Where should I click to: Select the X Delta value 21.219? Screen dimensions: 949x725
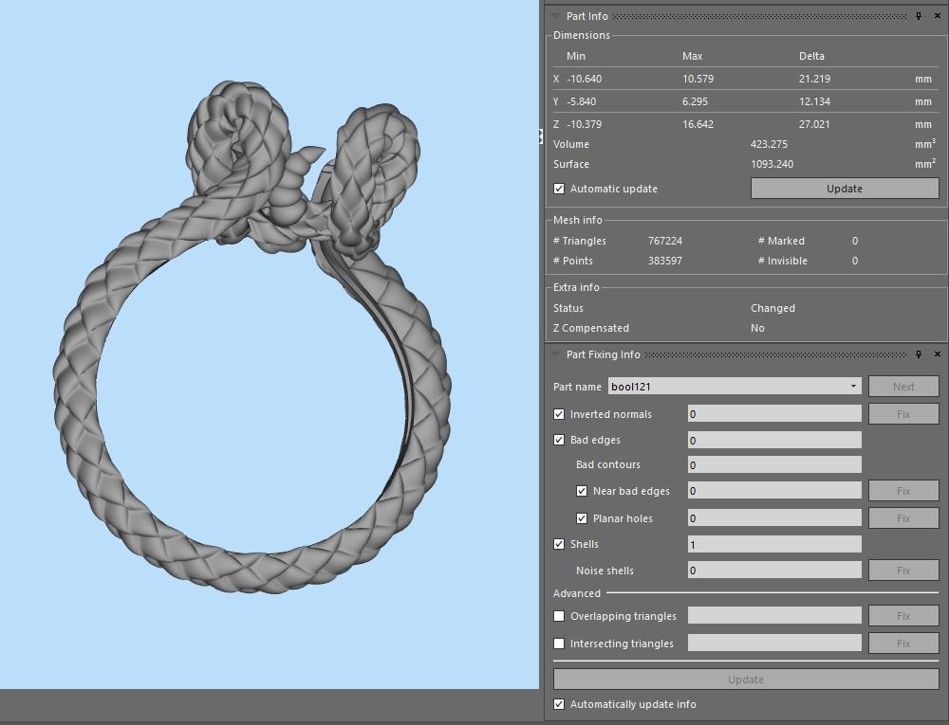click(814, 80)
